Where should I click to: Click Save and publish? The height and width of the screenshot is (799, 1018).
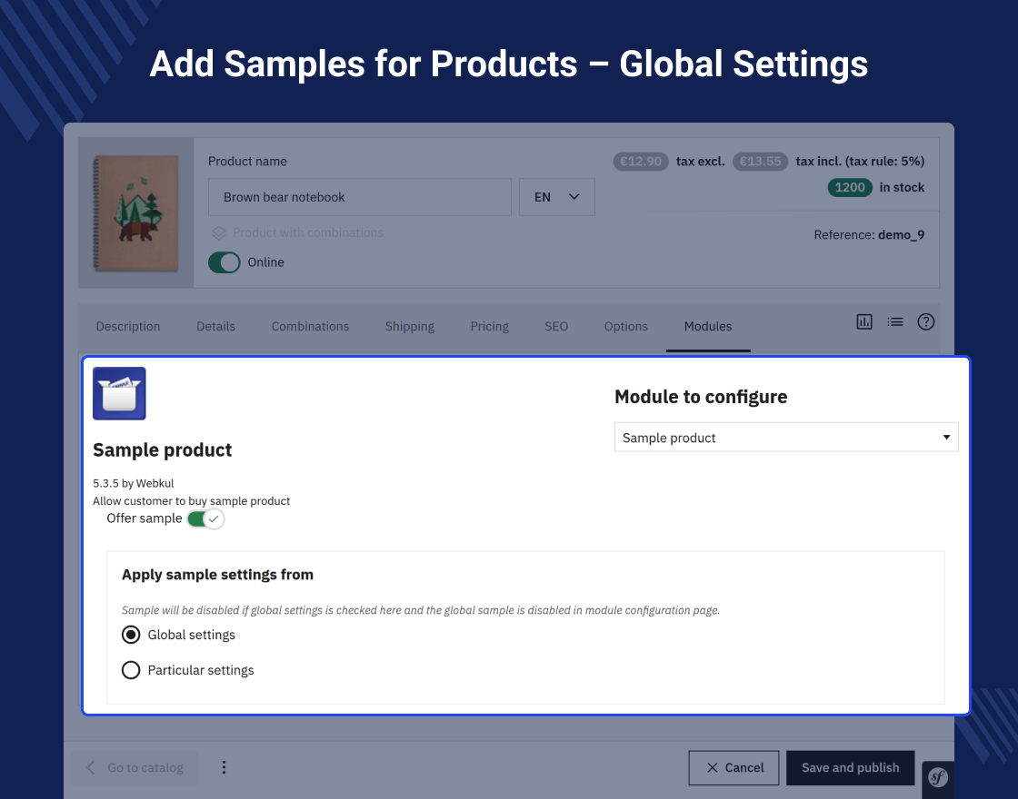[851, 768]
